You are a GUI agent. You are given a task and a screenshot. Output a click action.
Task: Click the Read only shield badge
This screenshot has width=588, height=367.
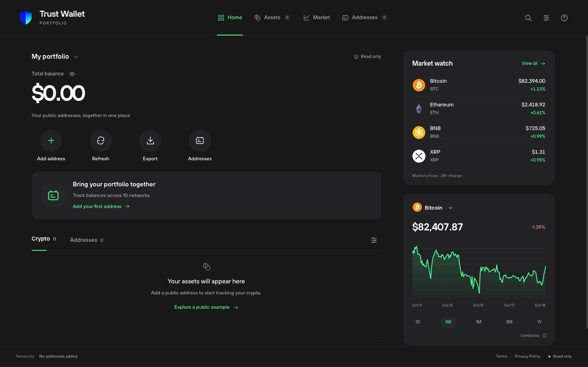(x=367, y=57)
